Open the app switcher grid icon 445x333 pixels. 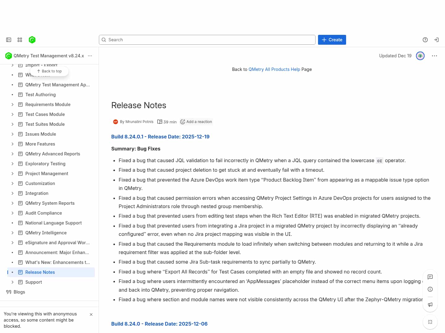(x=20, y=40)
